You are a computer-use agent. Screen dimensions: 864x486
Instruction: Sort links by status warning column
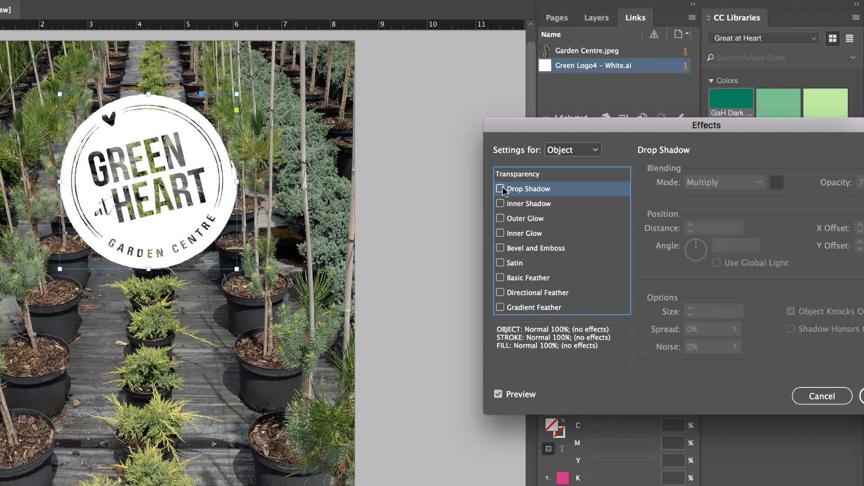tap(654, 34)
